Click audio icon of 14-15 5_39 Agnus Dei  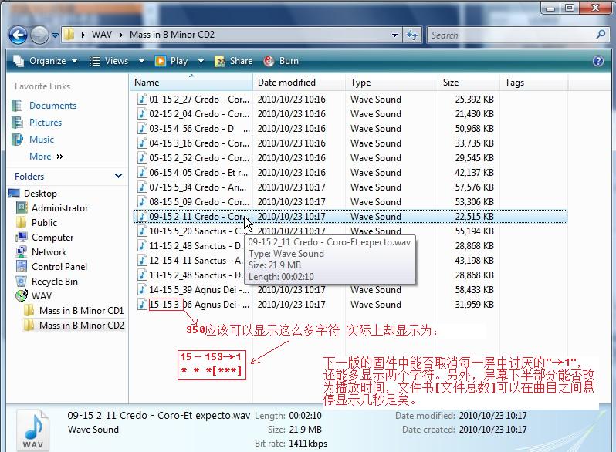(x=142, y=290)
